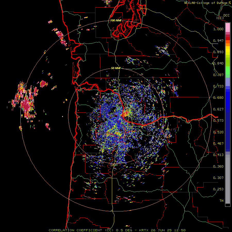Image resolution: width=232 pixels, height=232 pixels.
Task: Select the 0.253 value on color scale
Action: click(x=218, y=189)
